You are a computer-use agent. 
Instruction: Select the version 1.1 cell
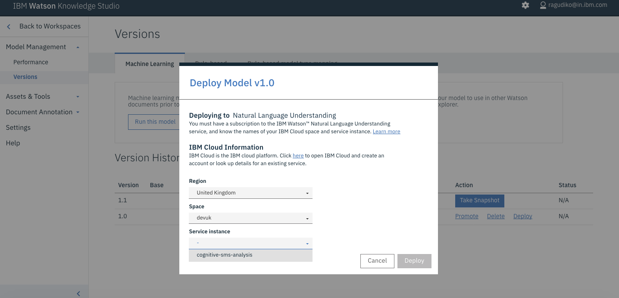click(x=122, y=201)
